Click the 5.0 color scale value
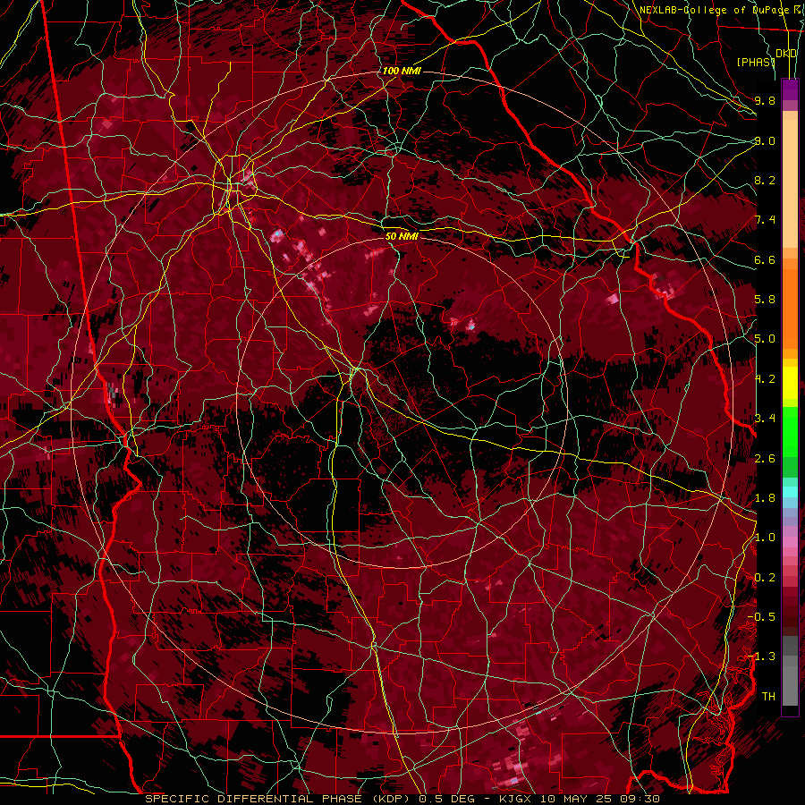 pos(765,339)
